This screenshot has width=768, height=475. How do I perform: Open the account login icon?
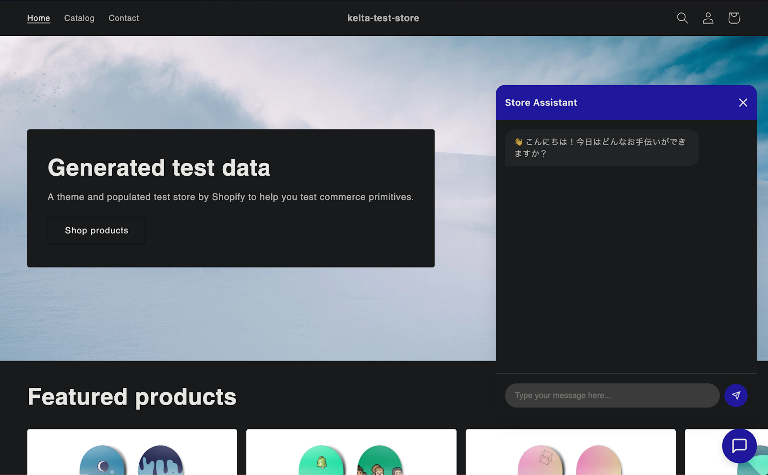click(x=708, y=18)
